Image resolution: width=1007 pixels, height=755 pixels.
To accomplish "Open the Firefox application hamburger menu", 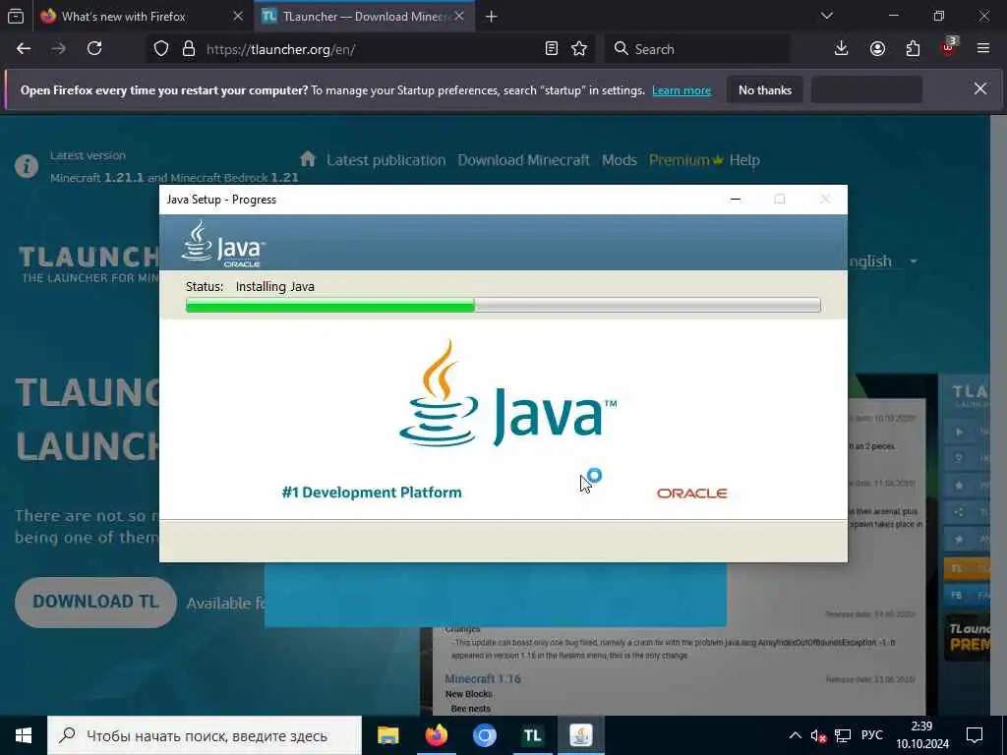I will click(x=983, y=49).
